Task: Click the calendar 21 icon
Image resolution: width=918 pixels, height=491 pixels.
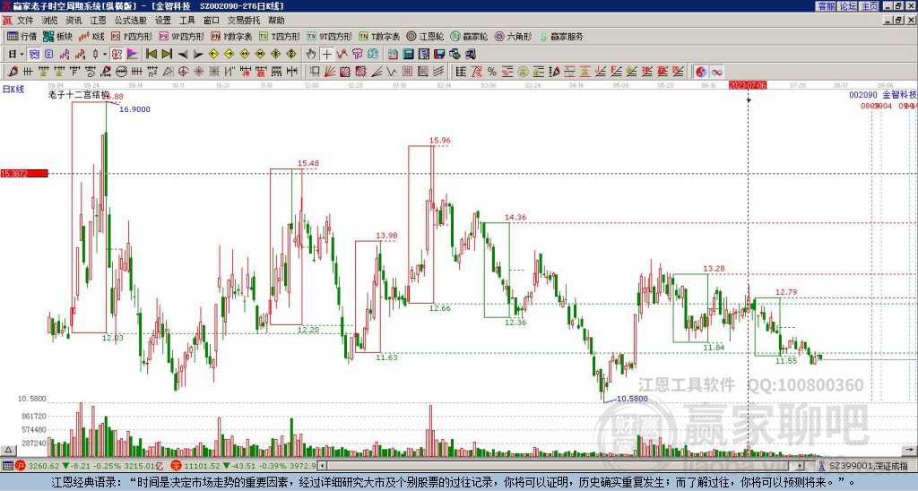Action: pyautogui.click(x=393, y=55)
